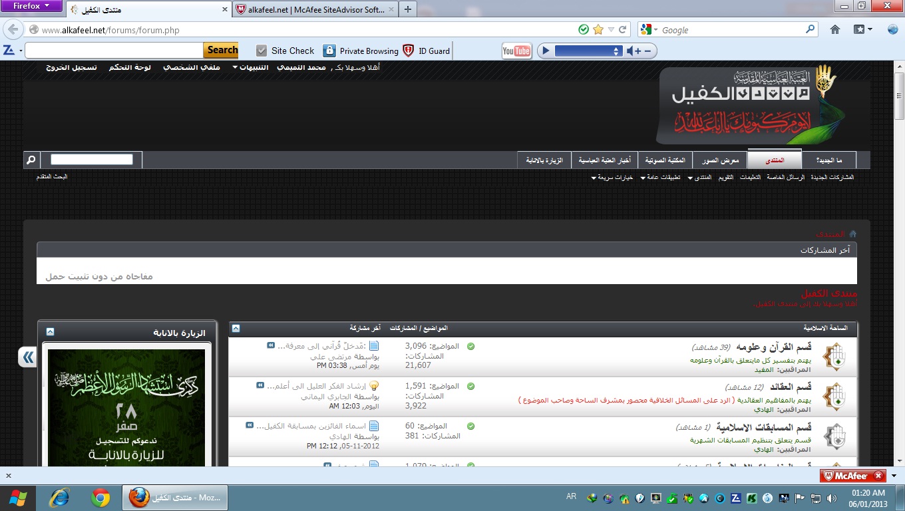Click تسجيل الخروج to log out

tap(71, 68)
